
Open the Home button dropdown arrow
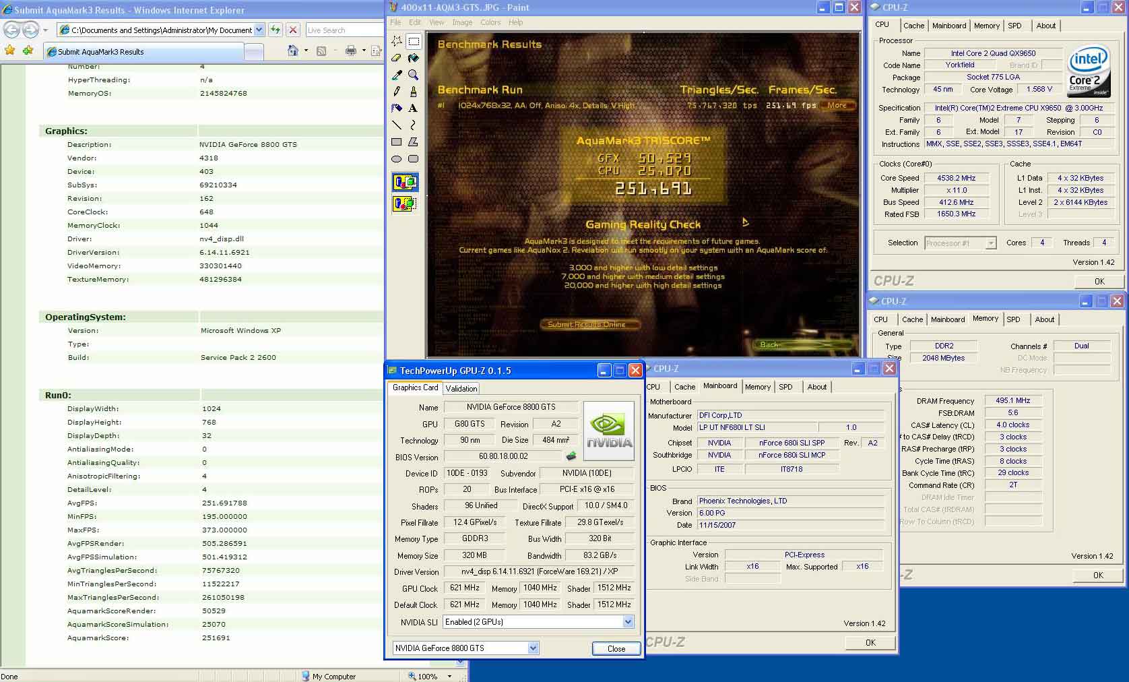(306, 51)
